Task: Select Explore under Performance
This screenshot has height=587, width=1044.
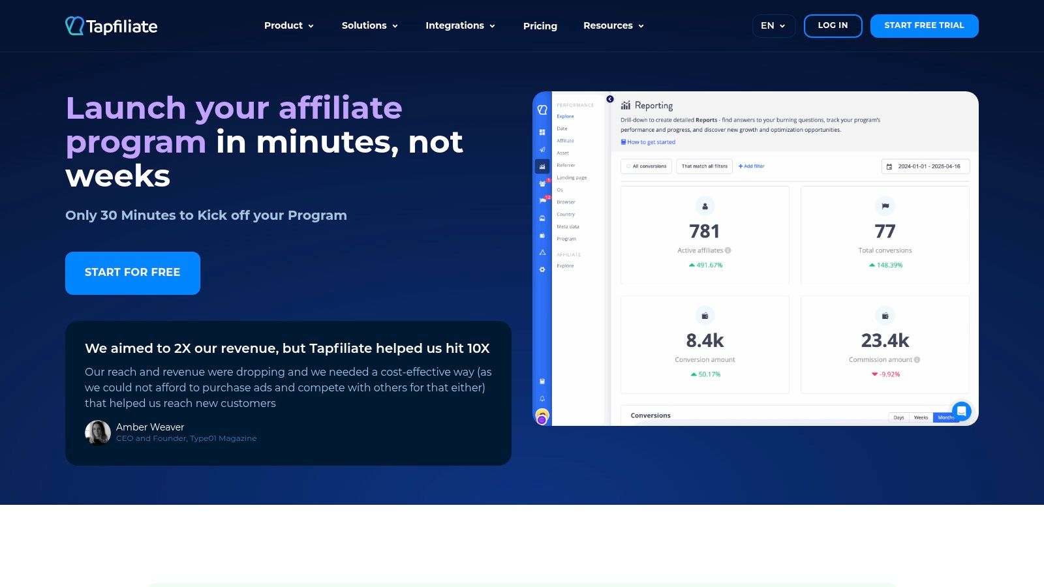Action: tap(565, 117)
